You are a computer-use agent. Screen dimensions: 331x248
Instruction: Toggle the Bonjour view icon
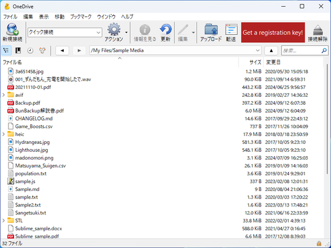pos(42,51)
